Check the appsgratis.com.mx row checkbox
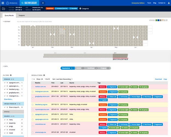This screenshot has height=137, width=171. click(x=33, y=114)
